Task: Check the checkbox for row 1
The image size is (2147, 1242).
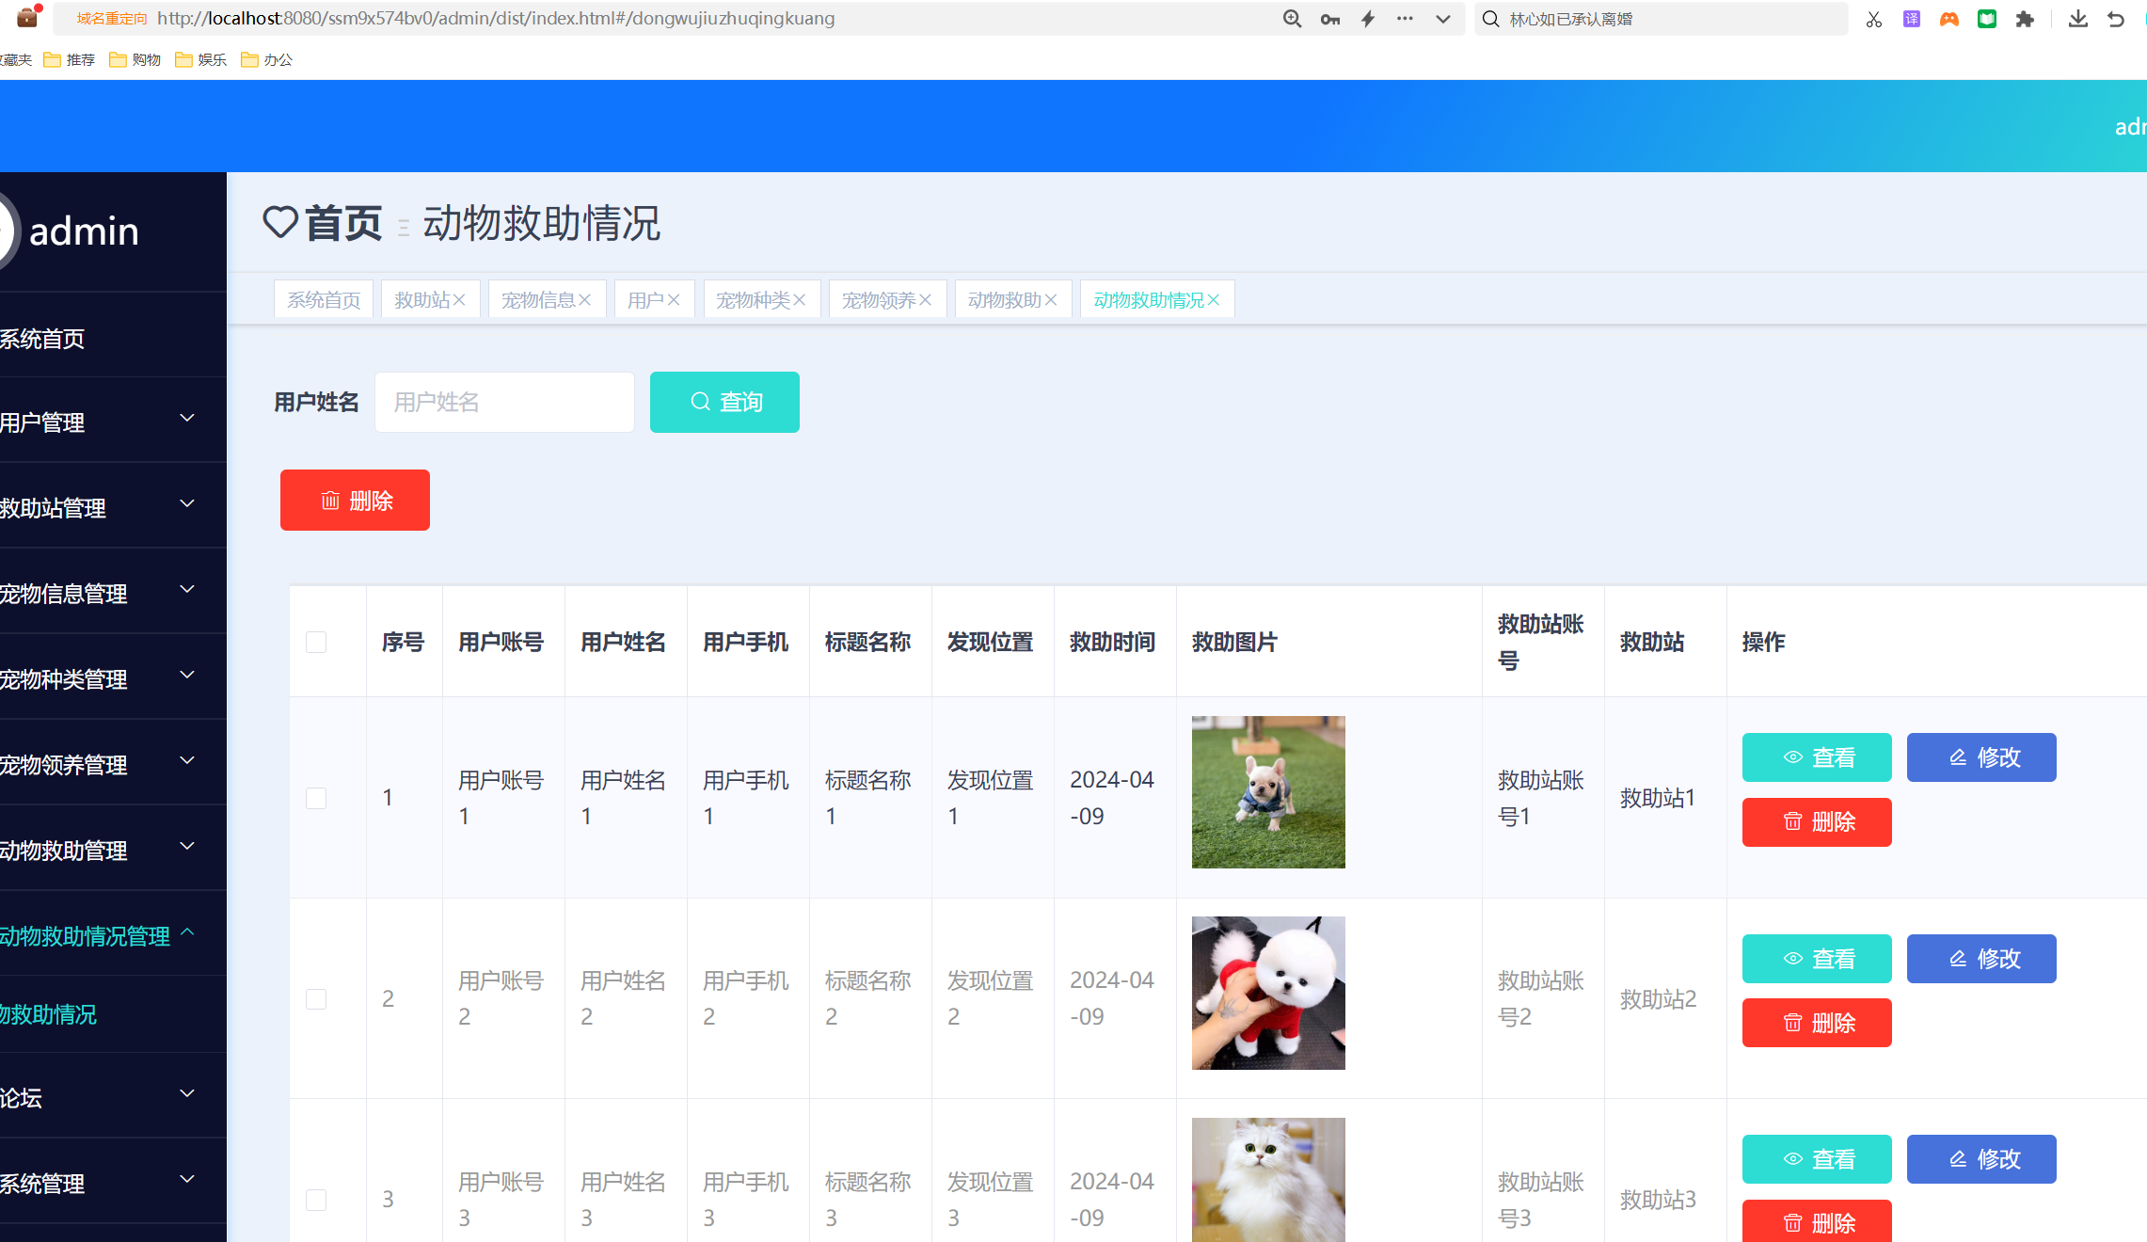Action: click(x=316, y=797)
